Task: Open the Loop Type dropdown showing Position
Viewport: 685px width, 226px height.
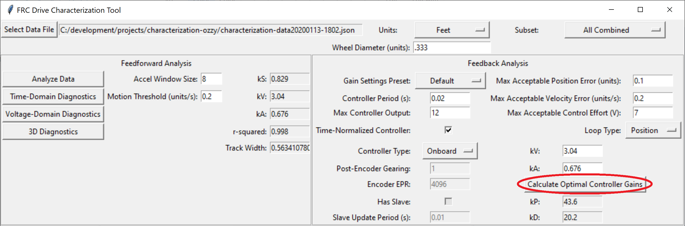Action: tap(653, 130)
